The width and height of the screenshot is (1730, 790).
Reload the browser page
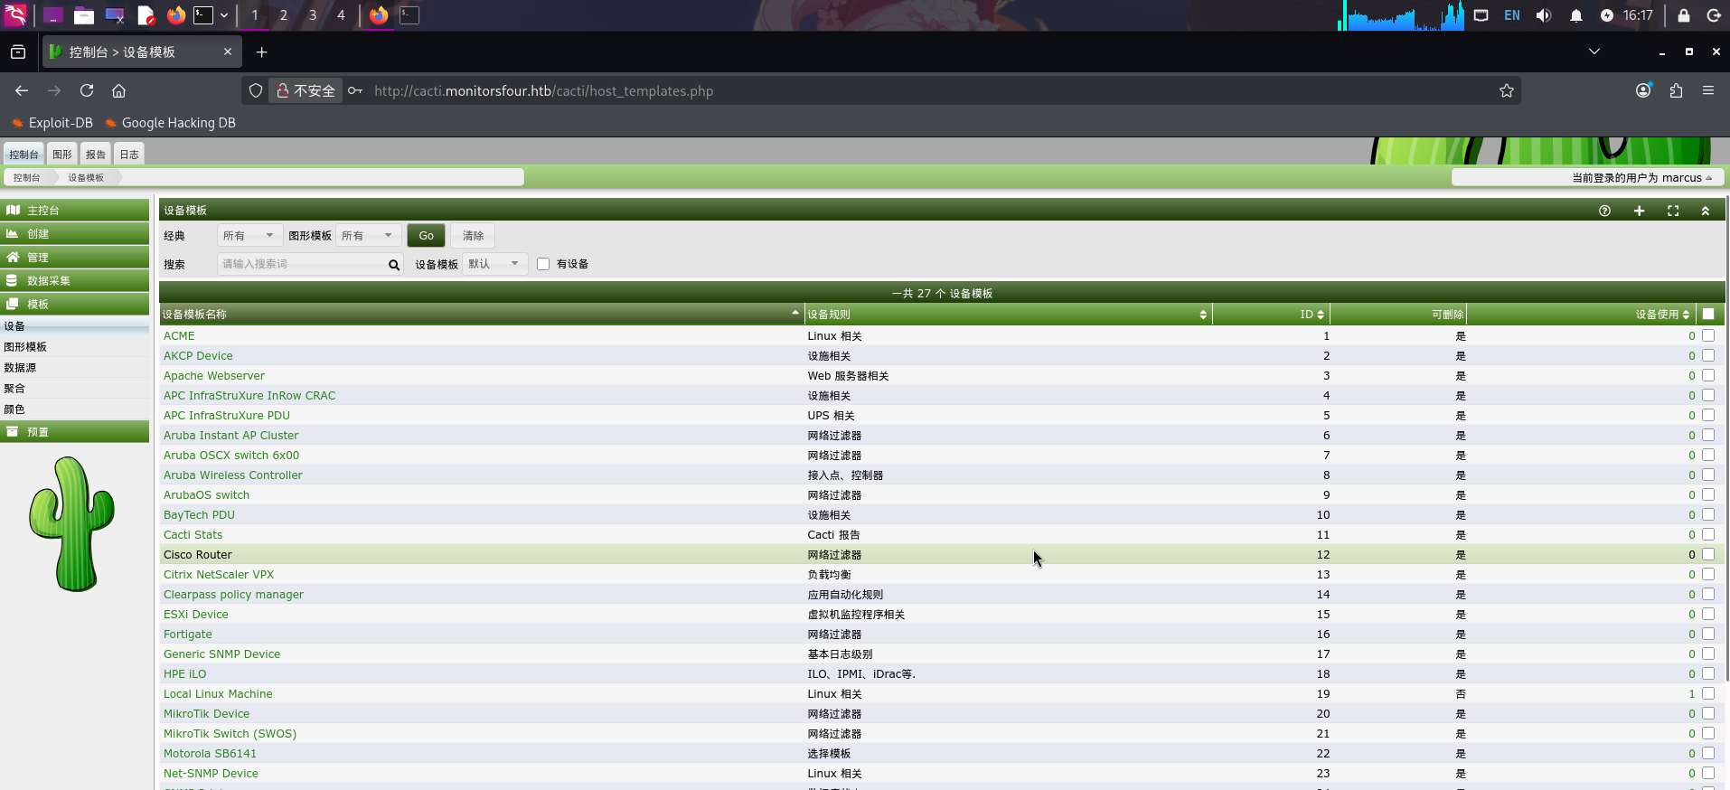pyautogui.click(x=87, y=90)
